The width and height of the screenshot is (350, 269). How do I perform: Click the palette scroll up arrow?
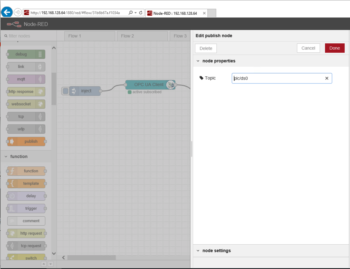(54, 48)
